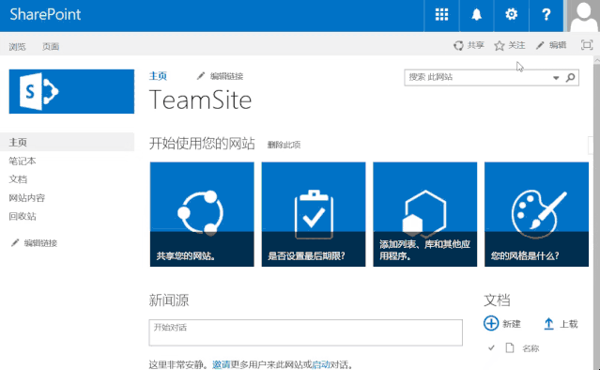The height and width of the screenshot is (370, 600).
Task: Click the 开始对话 newsfeed text box
Action: (306, 332)
